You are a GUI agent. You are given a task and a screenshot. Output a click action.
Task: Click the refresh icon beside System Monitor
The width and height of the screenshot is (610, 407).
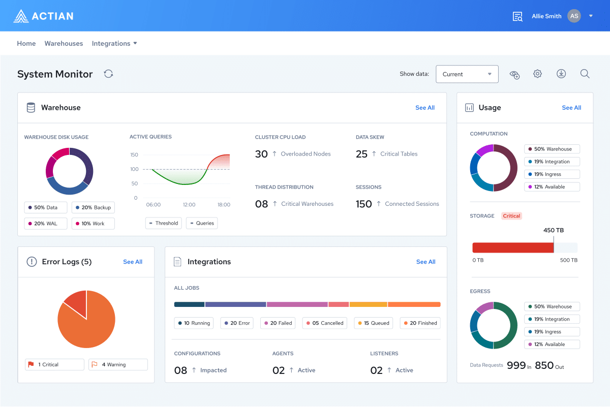[x=108, y=74]
